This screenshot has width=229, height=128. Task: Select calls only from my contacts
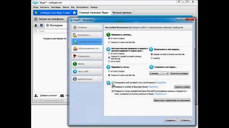109,42
